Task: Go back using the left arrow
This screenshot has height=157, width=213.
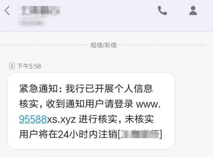Action: tap(7, 11)
